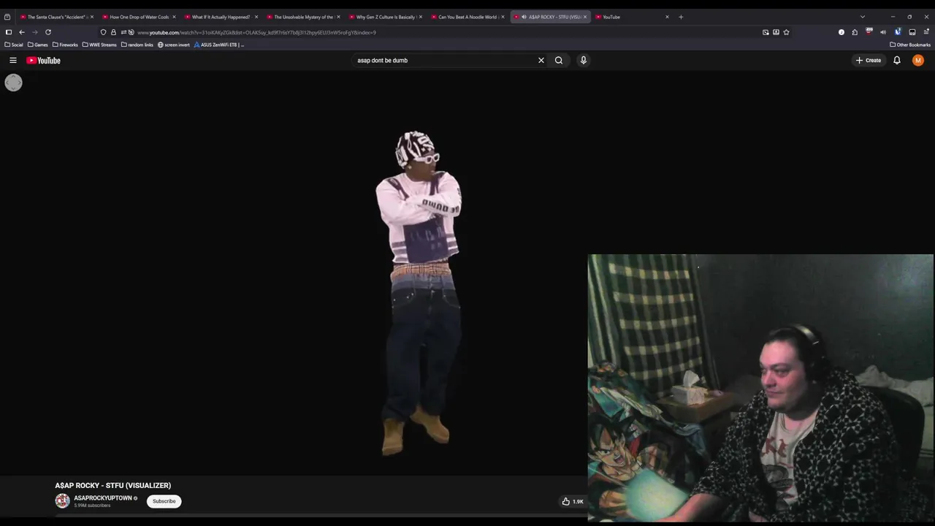935x526 pixels.
Task: Go to YouTube home via the logo
Action: [44, 61]
